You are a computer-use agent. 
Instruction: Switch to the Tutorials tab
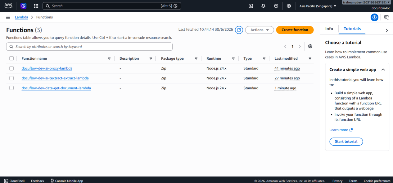tap(352, 29)
